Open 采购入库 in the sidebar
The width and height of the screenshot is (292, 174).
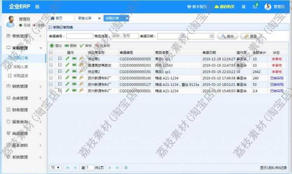(24, 67)
